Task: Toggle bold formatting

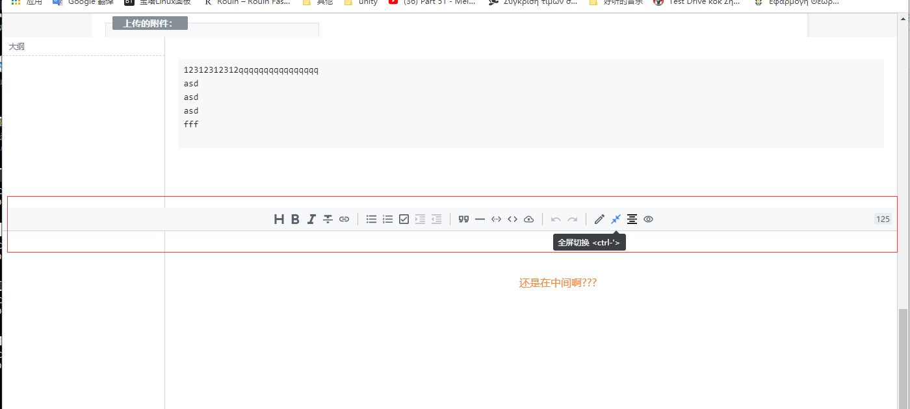Action: 295,219
